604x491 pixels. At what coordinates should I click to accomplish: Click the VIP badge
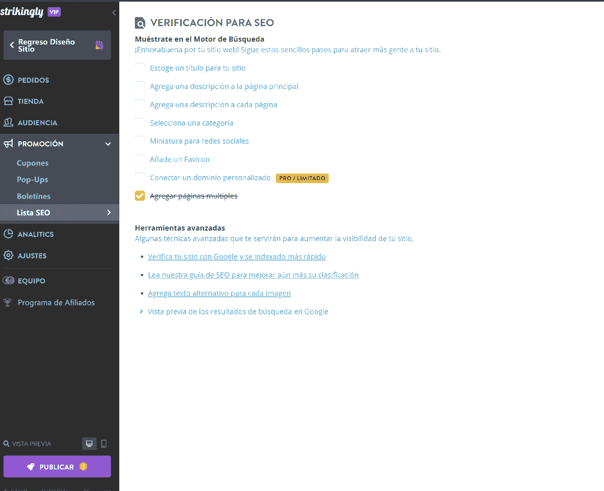pyautogui.click(x=54, y=12)
